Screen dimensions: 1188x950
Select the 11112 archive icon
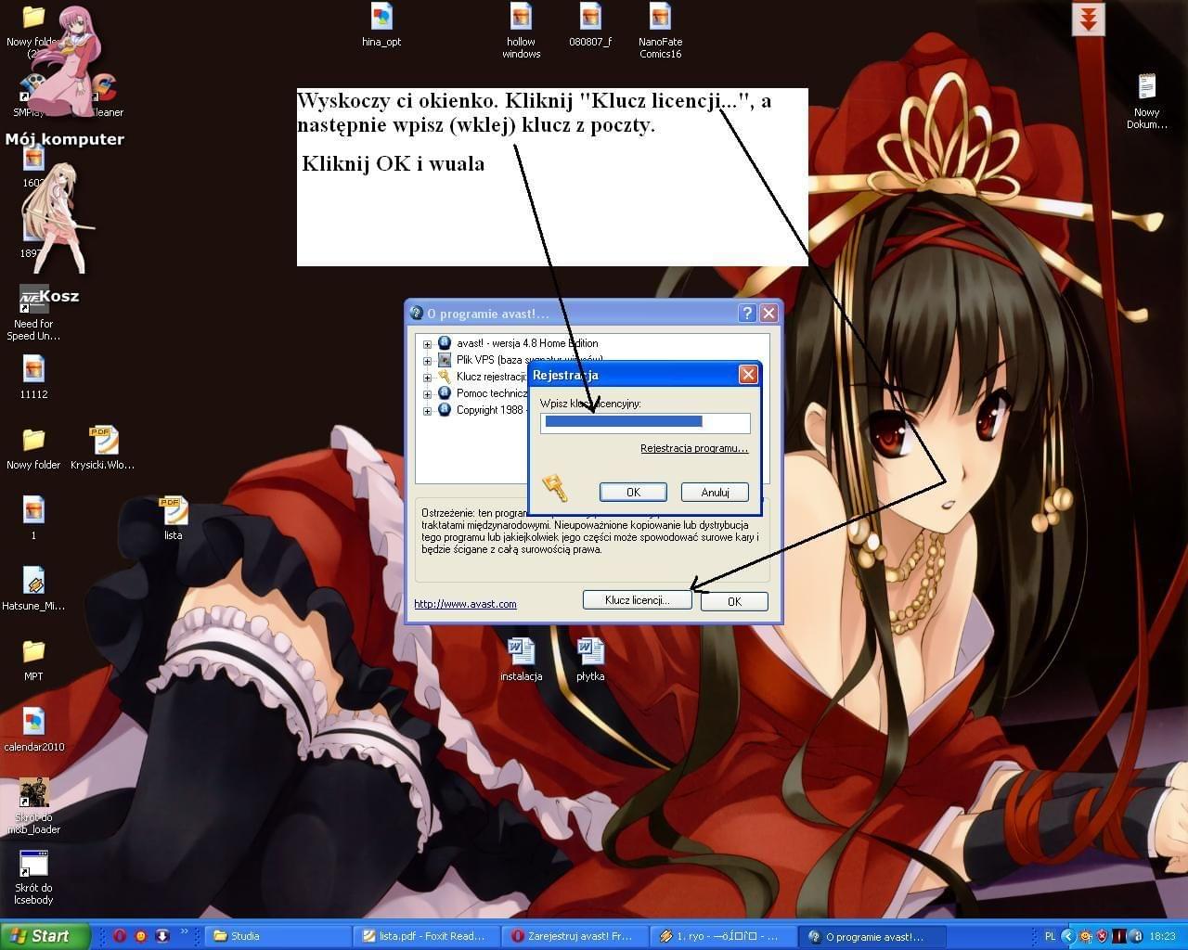33,378
